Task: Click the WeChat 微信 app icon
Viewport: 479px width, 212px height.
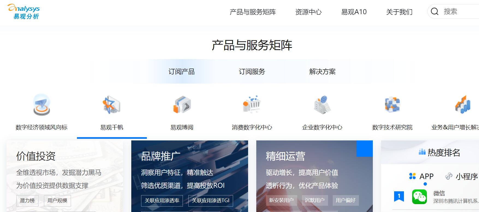Action: 420,197
